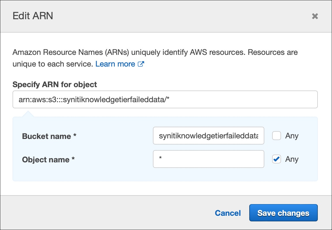The height and width of the screenshot is (230, 332).
Task: Click the external link icon beside Learn more
Action: 141,64
